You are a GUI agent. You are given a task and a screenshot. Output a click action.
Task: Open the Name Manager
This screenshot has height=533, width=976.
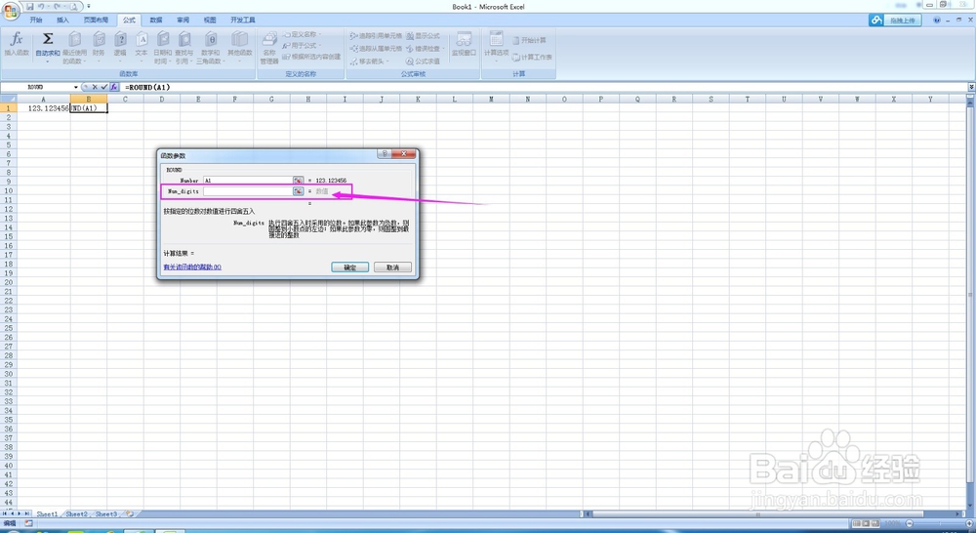[x=269, y=47]
